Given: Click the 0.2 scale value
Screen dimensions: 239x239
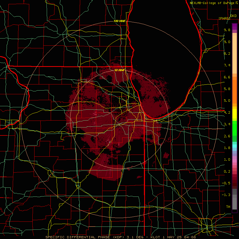Looking at the screenshot, I should [x=227, y=172].
